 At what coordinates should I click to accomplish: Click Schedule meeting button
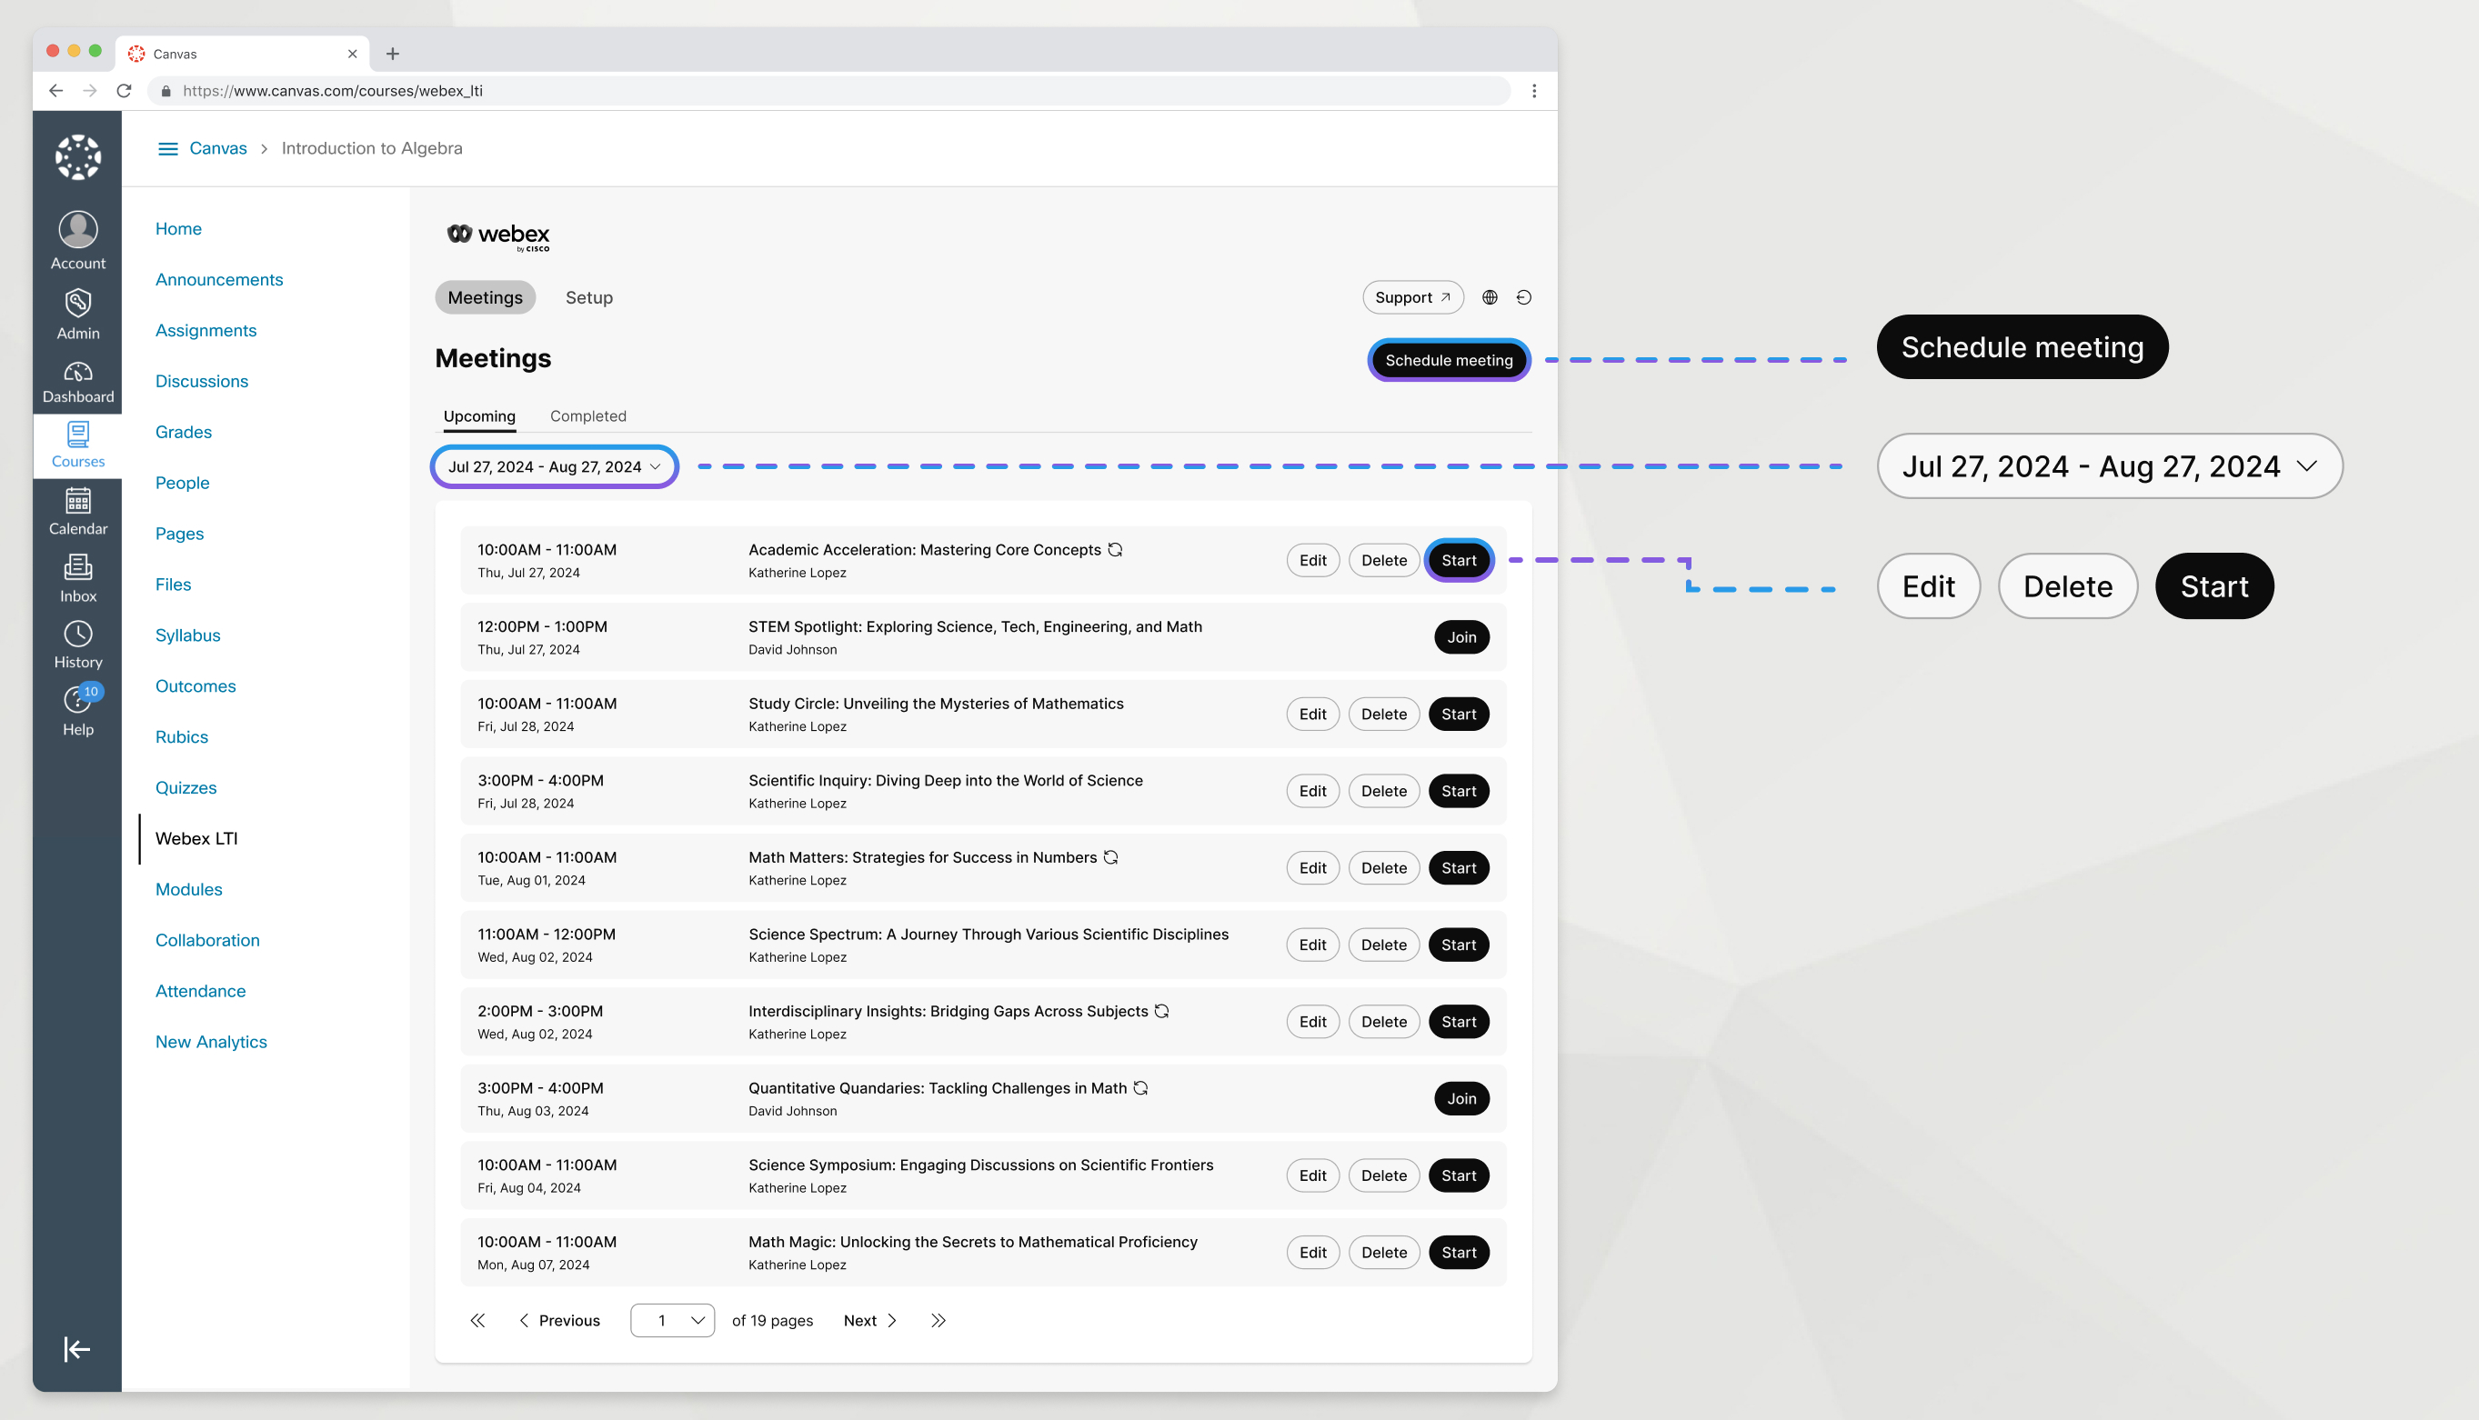coord(1447,357)
